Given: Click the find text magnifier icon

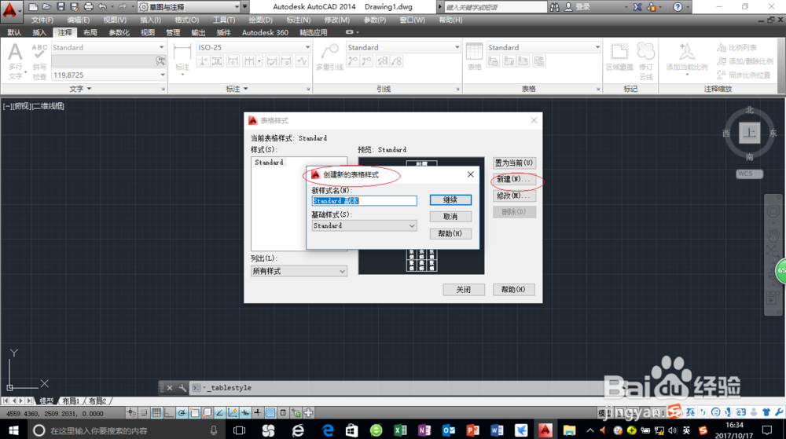Looking at the screenshot, I should [160, 61].
